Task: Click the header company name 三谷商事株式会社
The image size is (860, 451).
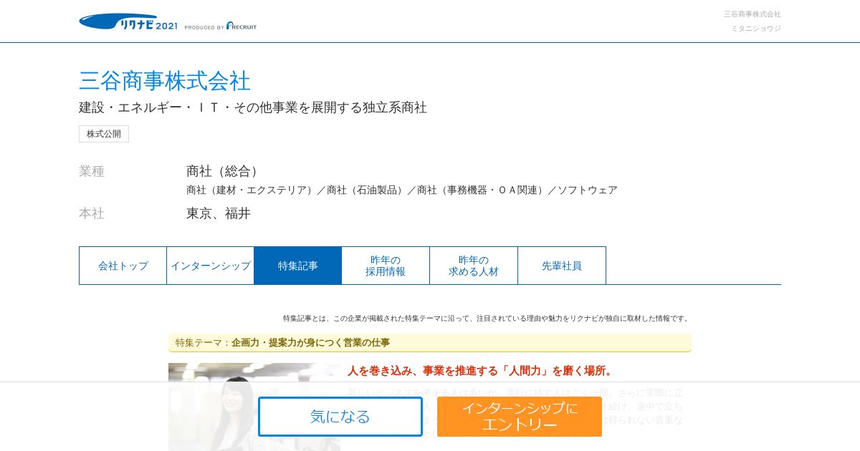Action: tap(752, 14)
